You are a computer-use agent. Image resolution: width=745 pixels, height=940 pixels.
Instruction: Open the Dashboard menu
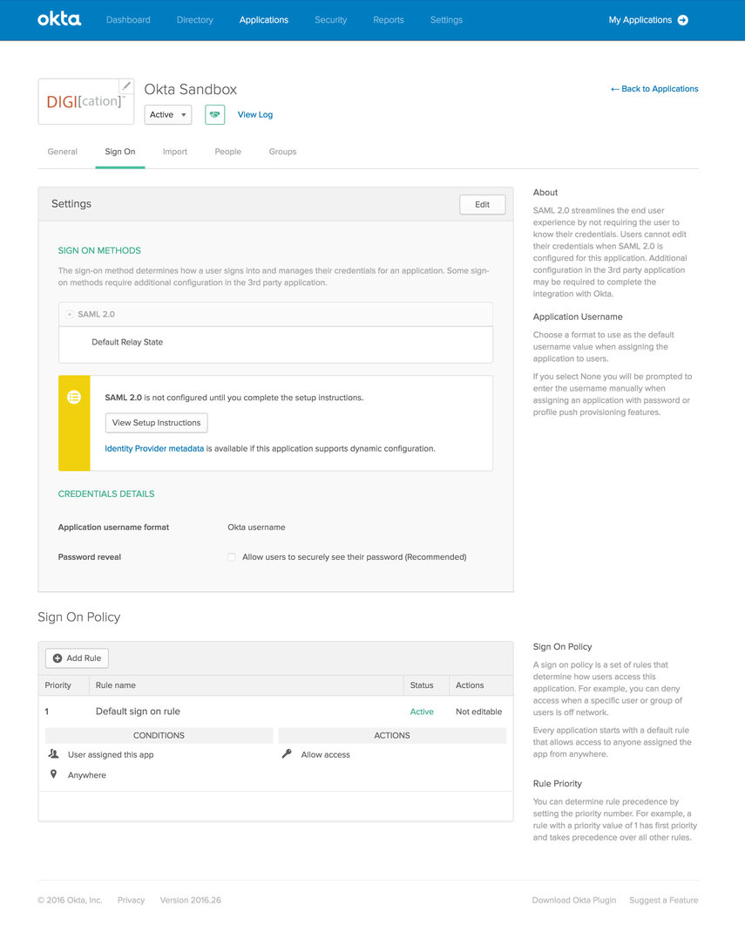tap(128, 20)
